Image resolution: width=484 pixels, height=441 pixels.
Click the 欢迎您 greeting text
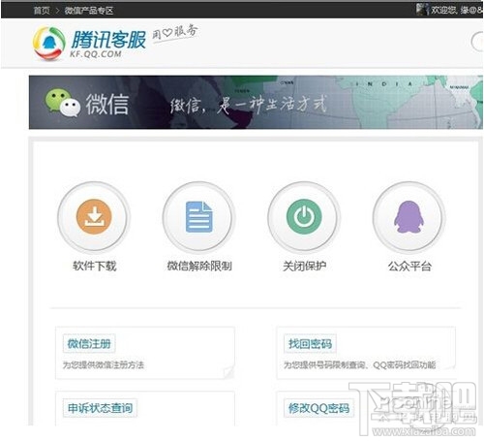(x=444, y=10)
